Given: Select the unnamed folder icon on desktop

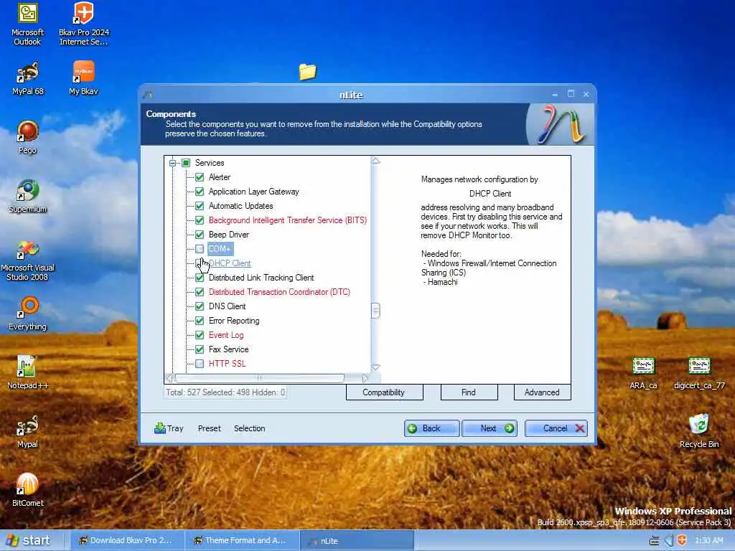Looking at the screenshot, I should tap(307, 72).
